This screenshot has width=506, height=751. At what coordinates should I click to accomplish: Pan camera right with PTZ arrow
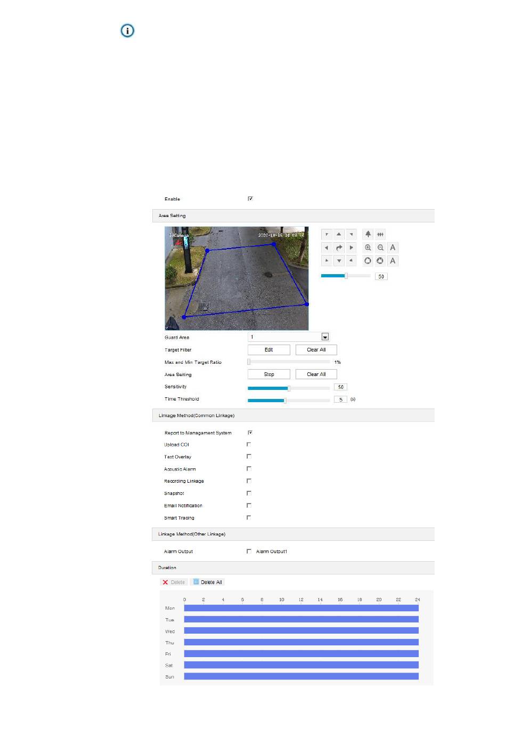click(x=351, y=248)
